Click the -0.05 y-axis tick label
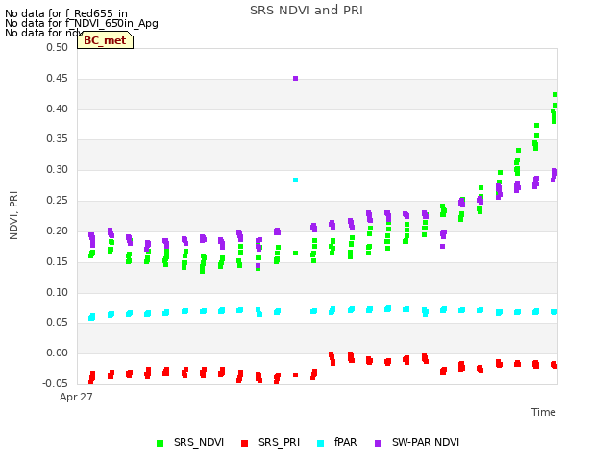The width and height of the screenshot is (615, 461). pyautogui.click(x=56, y=383)
